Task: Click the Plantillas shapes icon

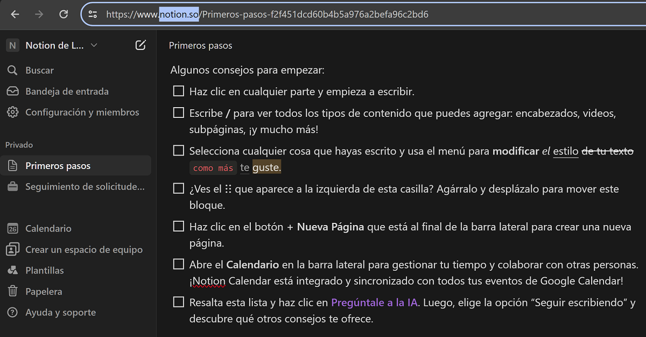Action: 12,270
